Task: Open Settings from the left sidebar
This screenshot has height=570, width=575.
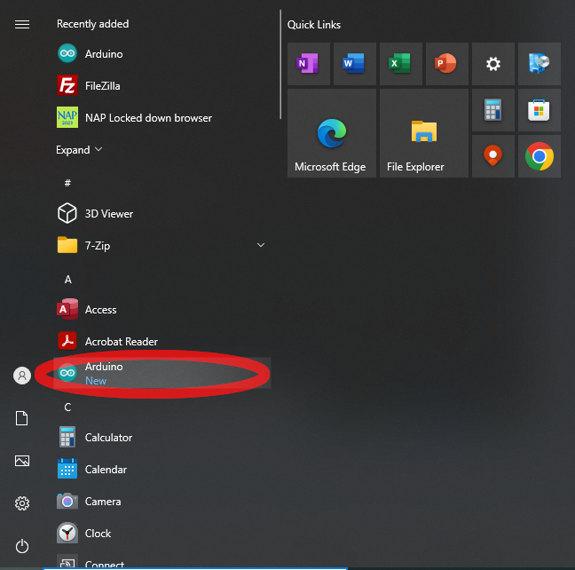Action: (22, 503)
